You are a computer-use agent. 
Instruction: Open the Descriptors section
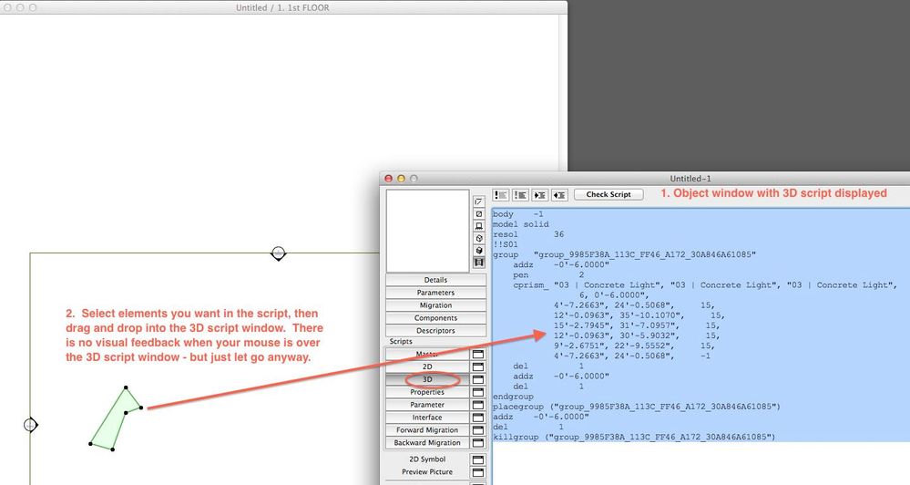[435, 331]
